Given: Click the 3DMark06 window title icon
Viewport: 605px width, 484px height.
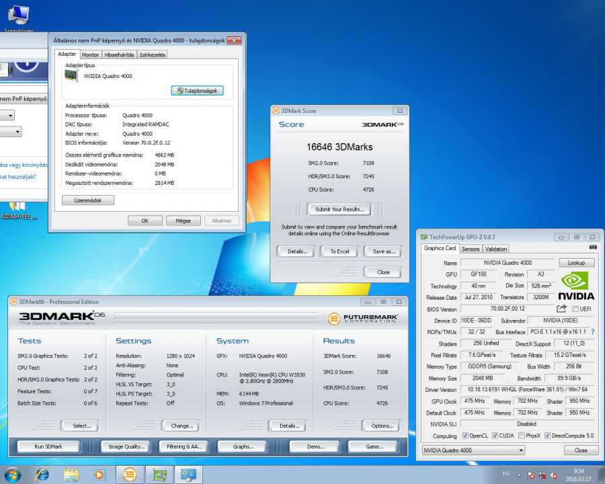Looking at the screenshot, I should pyautogui.click(x=13, y=302).
